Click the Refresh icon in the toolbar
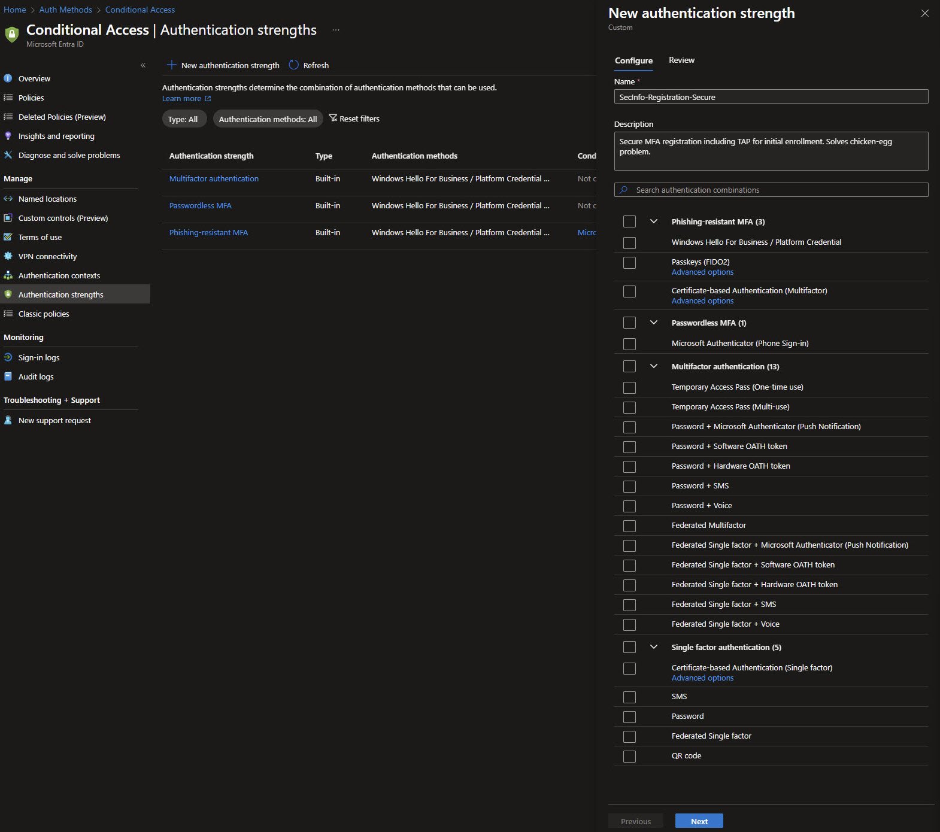This screenshot has width=940, height=832. click(x=293, y=65)
